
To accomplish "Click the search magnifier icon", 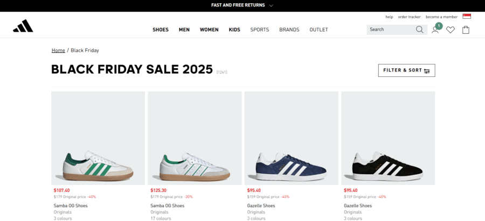I will [420, 30].
